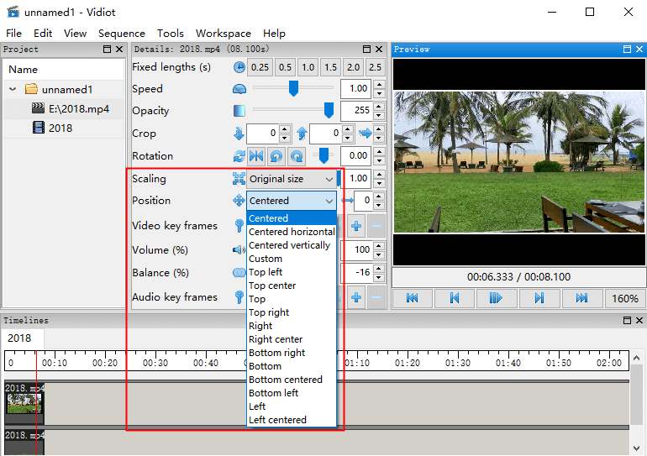This screenshot has width=647, height=456.
Task: Set fixed length to 2.5 seconds
Action: point(375,67)
